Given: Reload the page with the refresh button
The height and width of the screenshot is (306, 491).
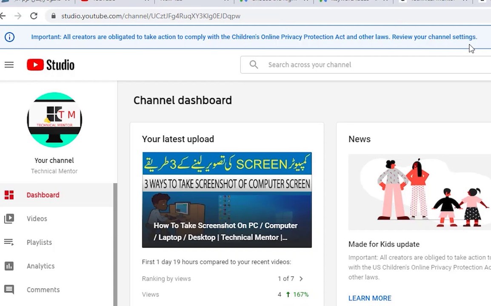Looking at the screenshot, I should tap(34, 16).
